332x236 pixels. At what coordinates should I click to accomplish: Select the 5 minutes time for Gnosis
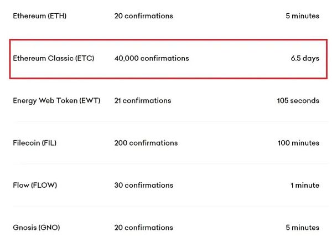coord(302,228)
